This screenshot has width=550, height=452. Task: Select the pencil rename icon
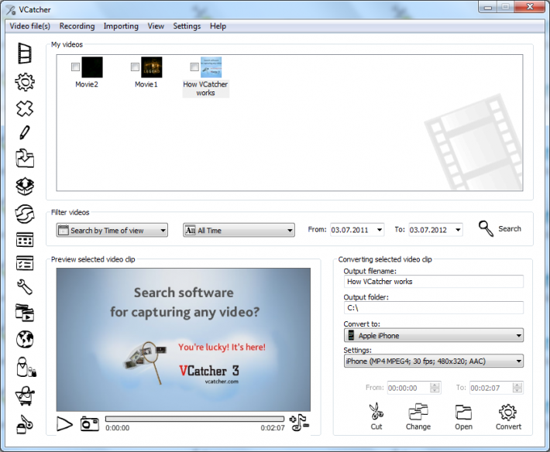pyautogui.click(x=25, y=133)
